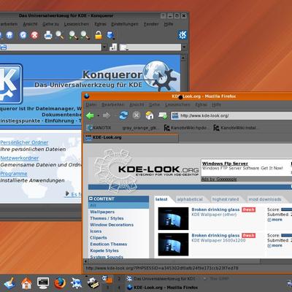The image size is (292, 292).
Task: Open 'Persönlicher Ordner' link in Konqueror
Action: [24, 142]
